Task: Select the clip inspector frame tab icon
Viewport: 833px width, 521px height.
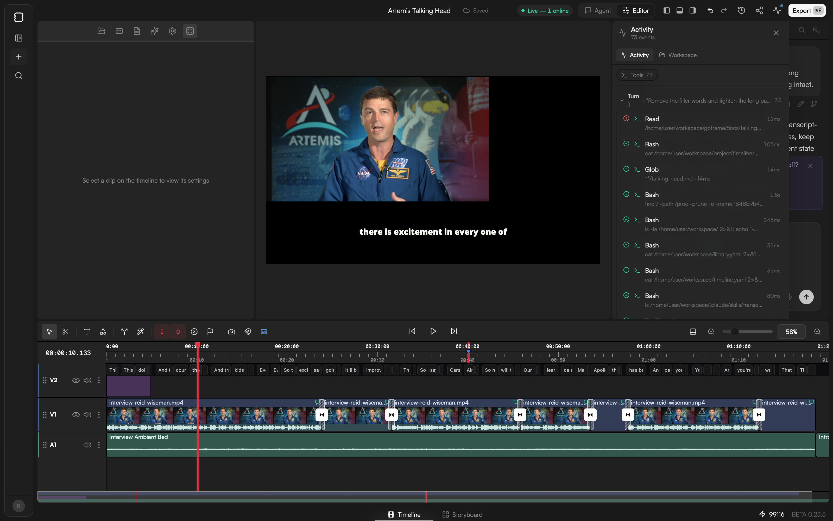Action: point(190,31)
